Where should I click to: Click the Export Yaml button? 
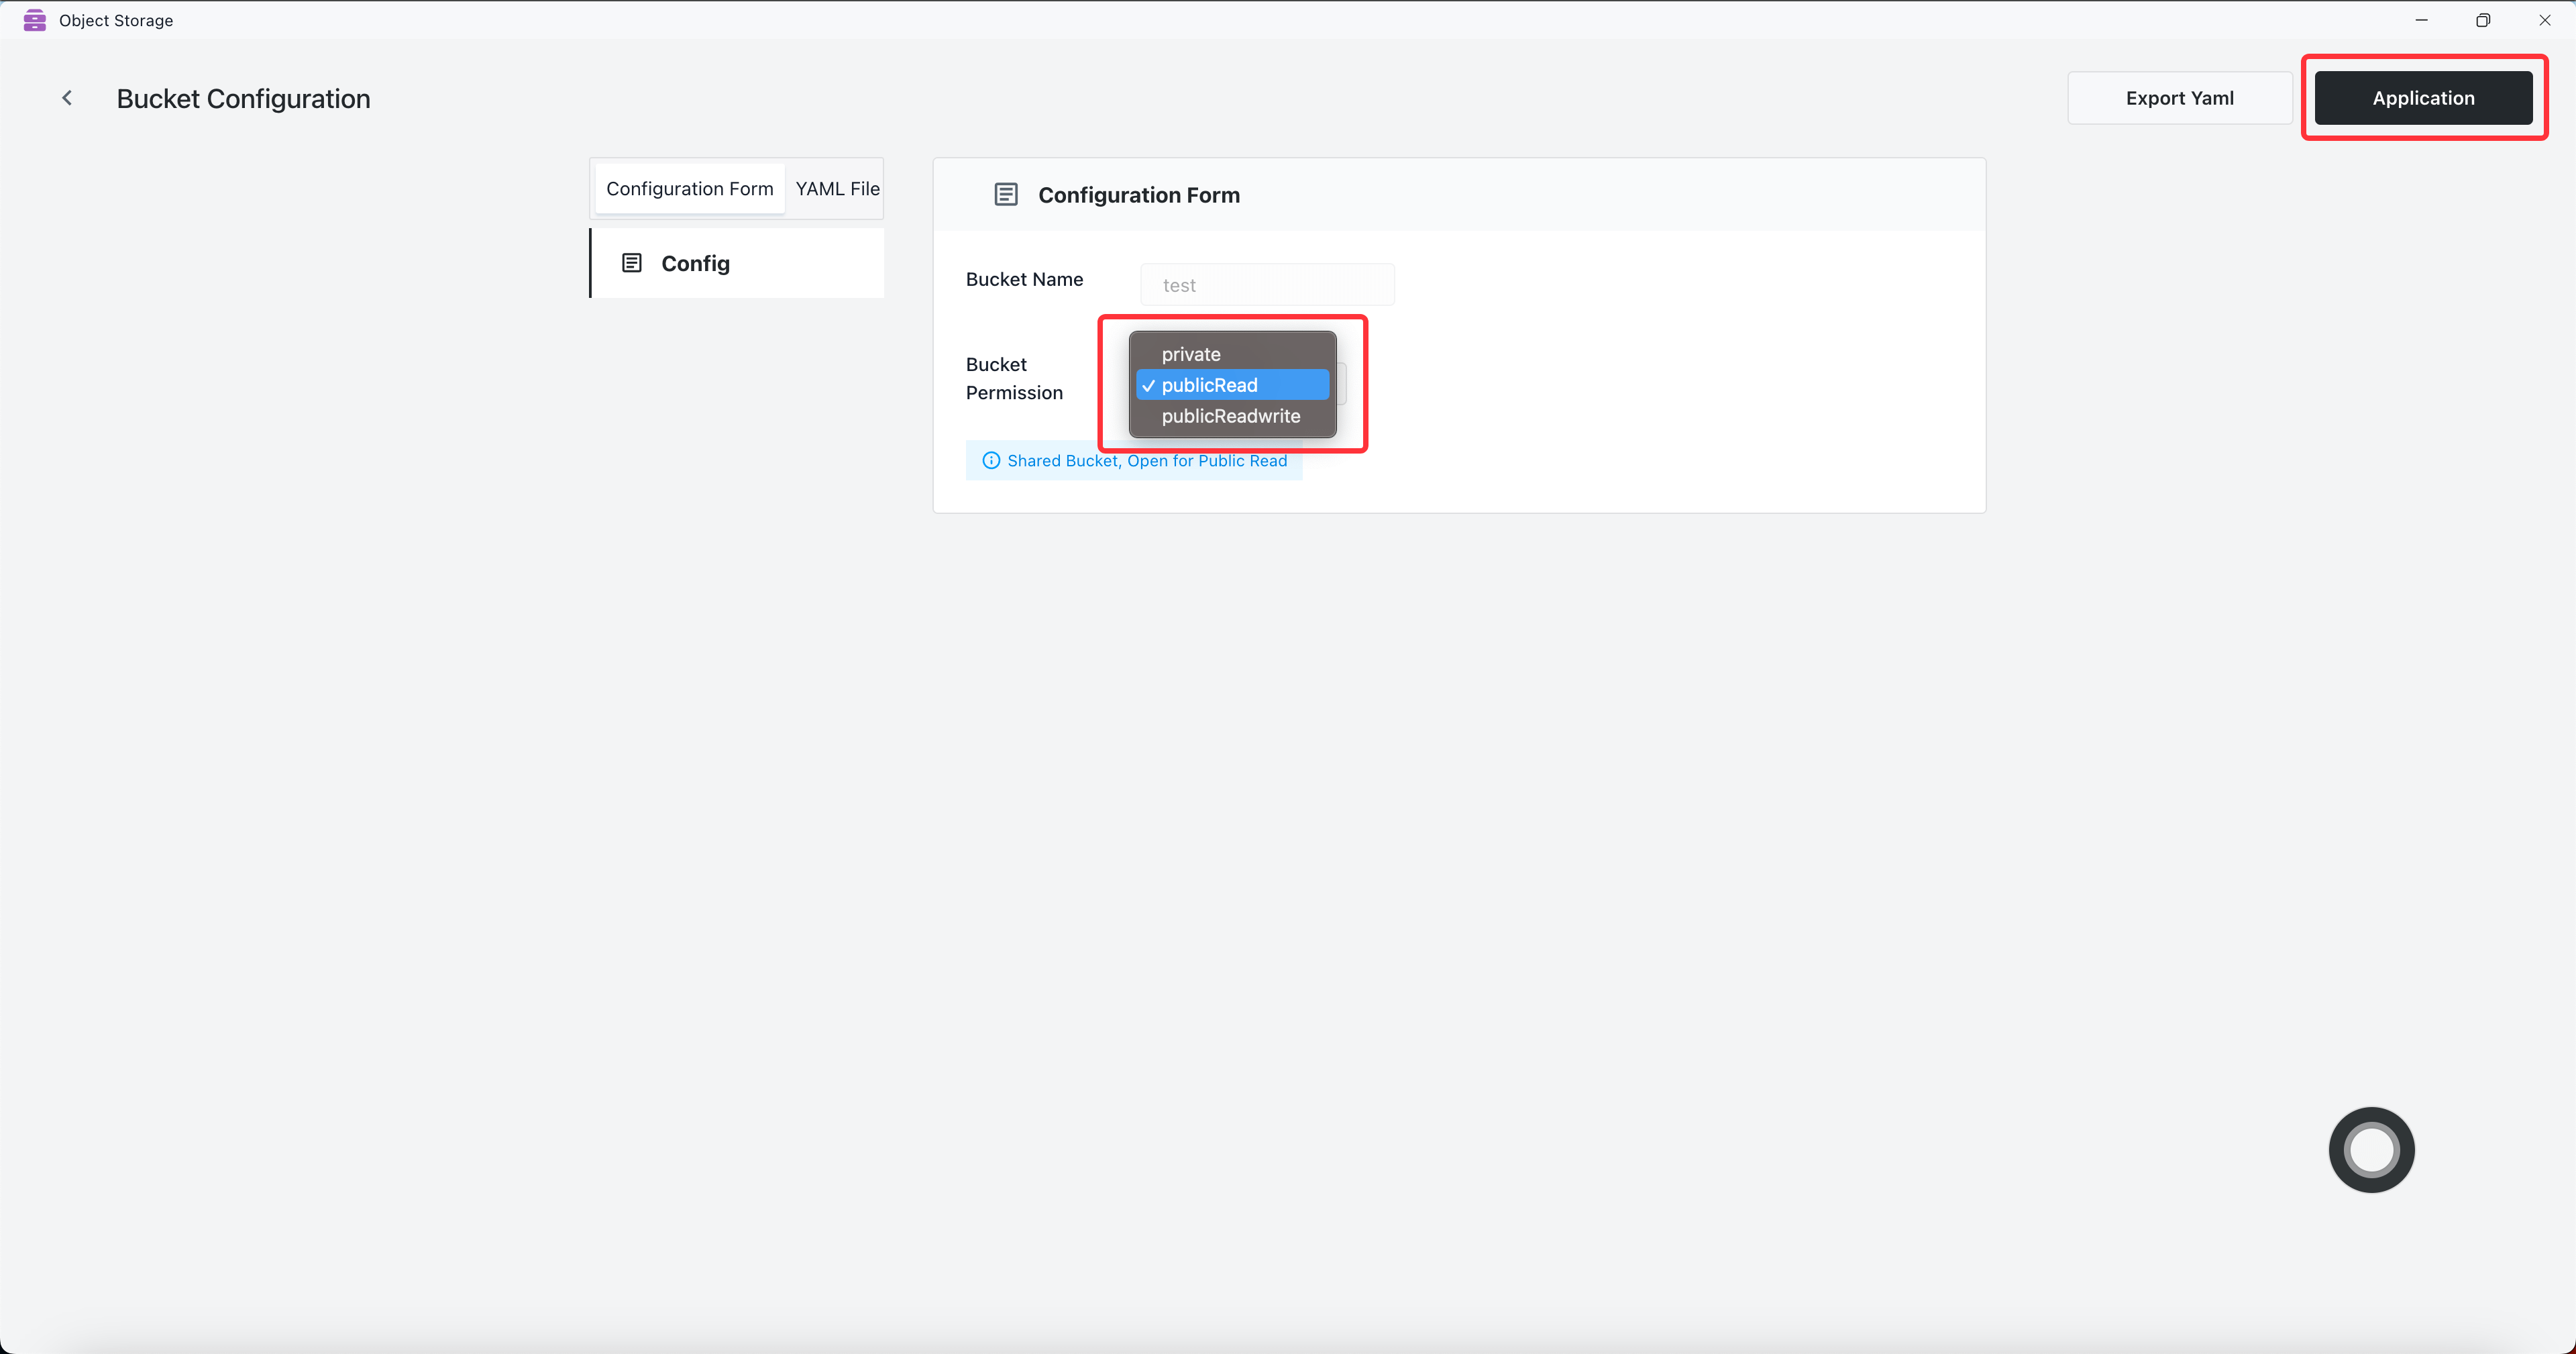click(2179, 98)
